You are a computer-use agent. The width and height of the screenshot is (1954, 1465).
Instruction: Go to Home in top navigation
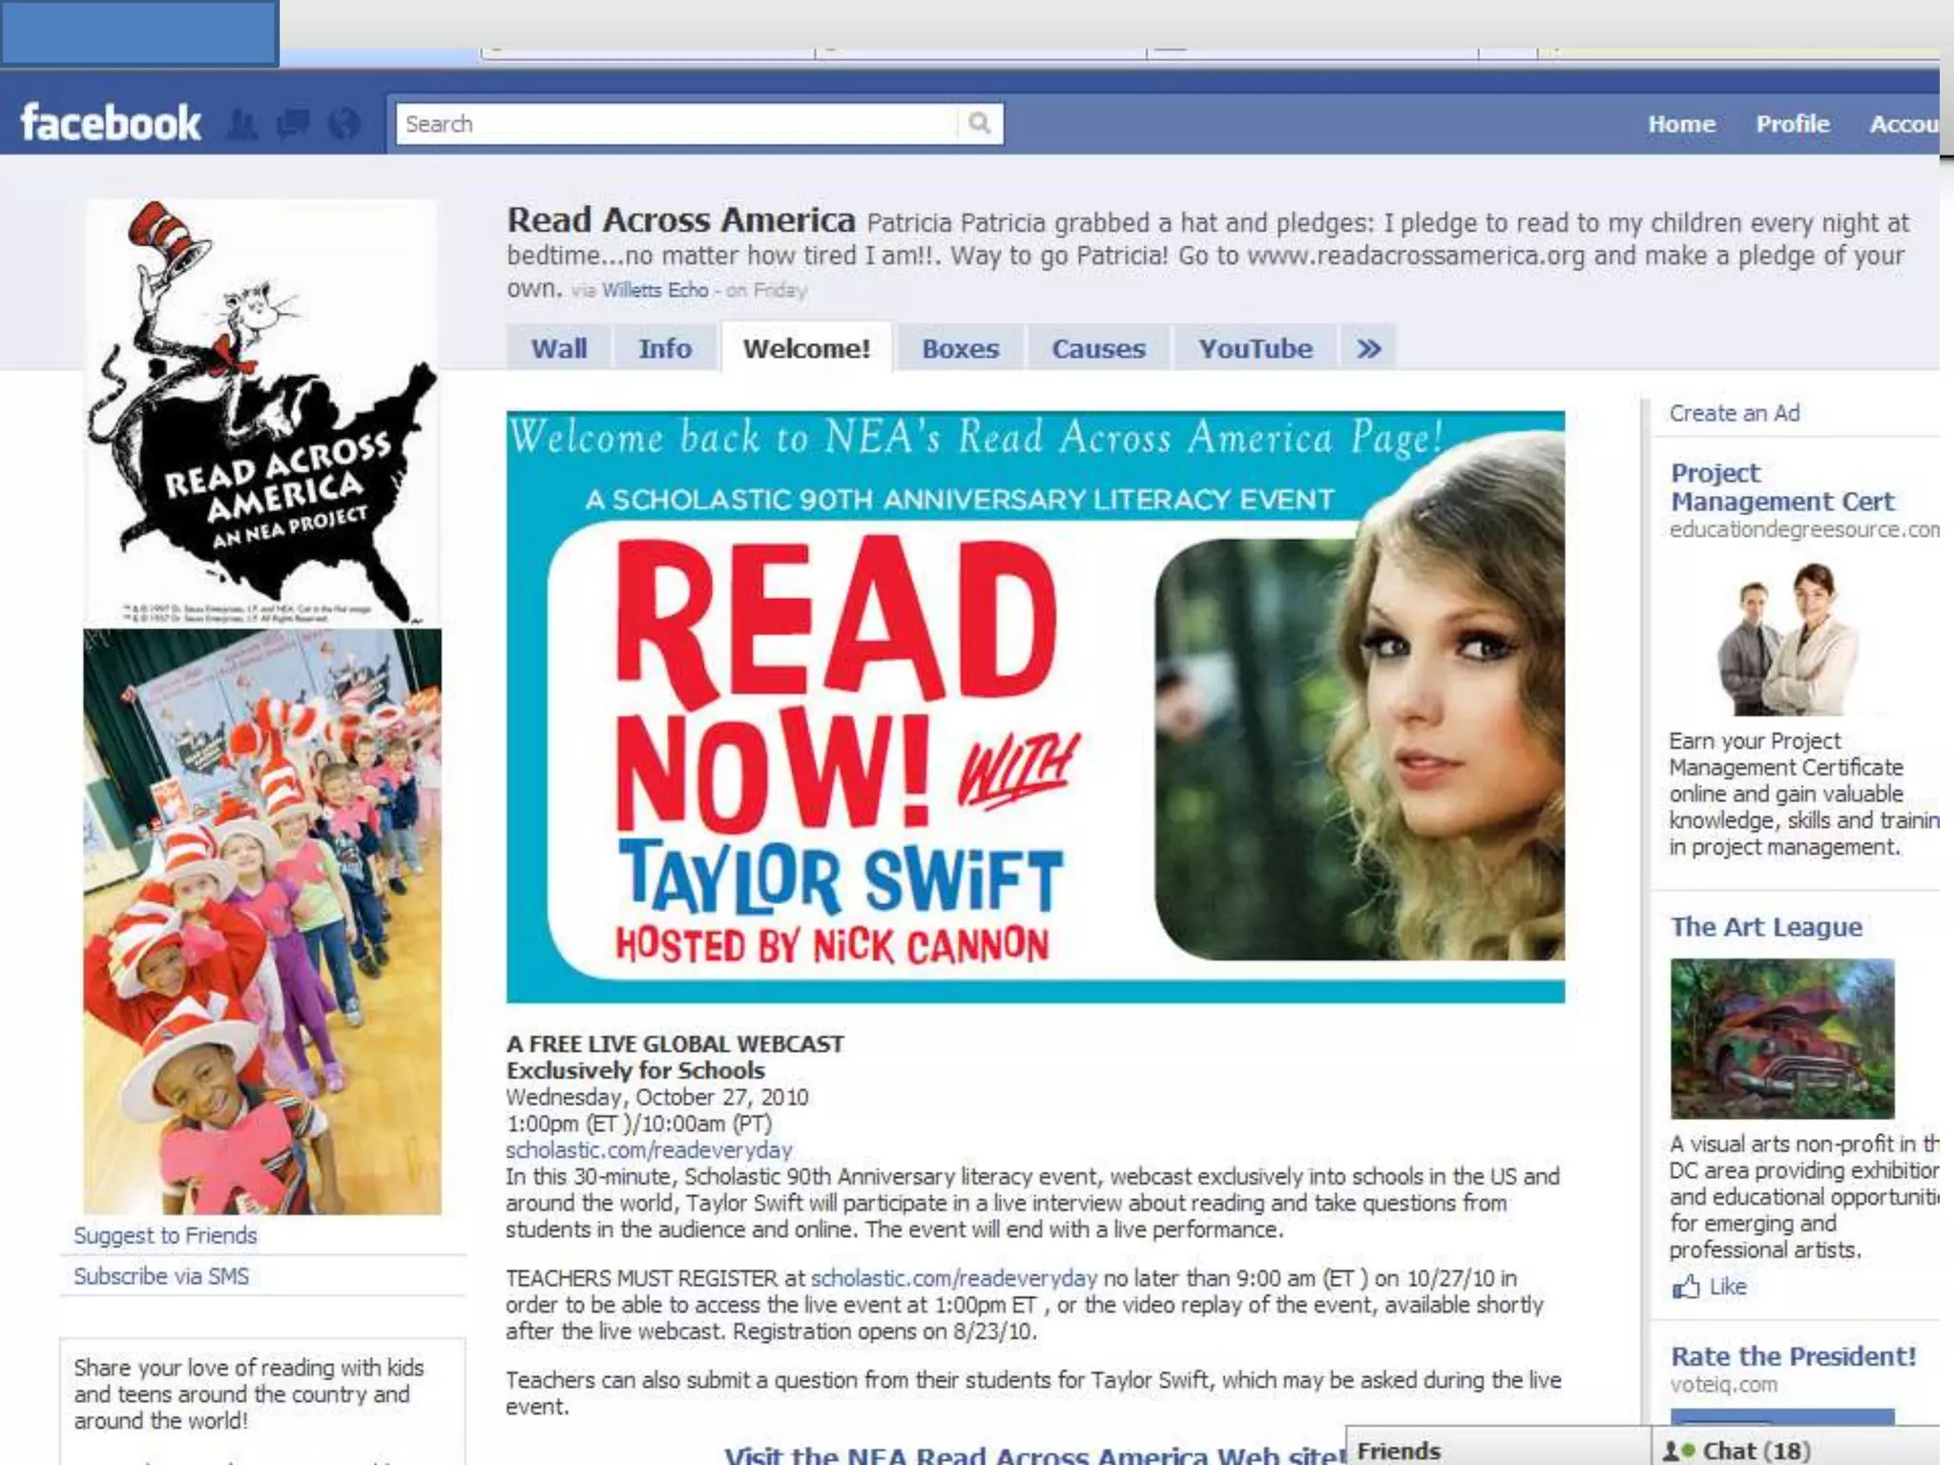[1681, 124]
